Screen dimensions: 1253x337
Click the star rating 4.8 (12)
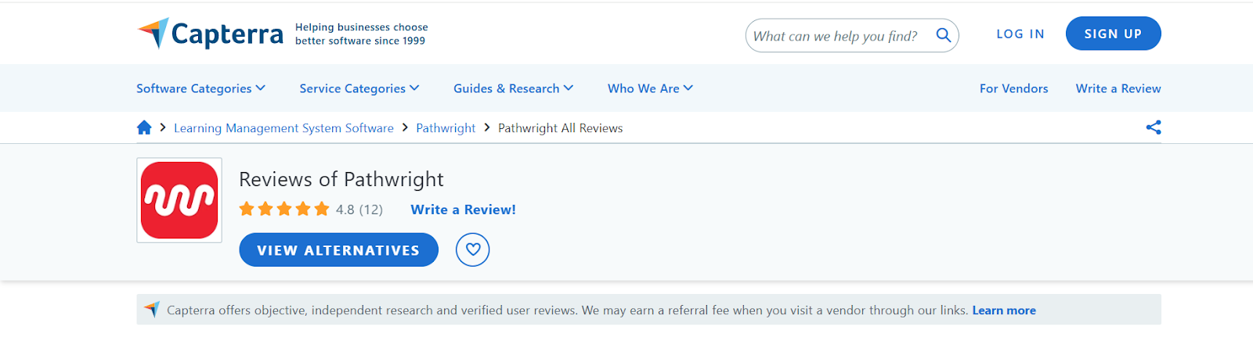click(x=311, y=209)
